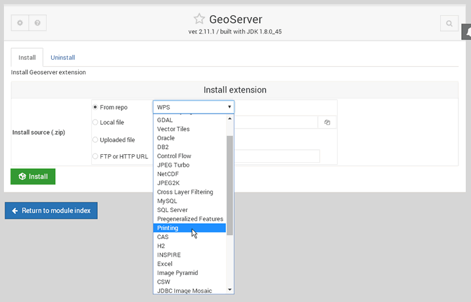The height and width of the screenshot is (302, 471).
Task: Choose GDAL from the dropdown list
Action: [190, 120]
